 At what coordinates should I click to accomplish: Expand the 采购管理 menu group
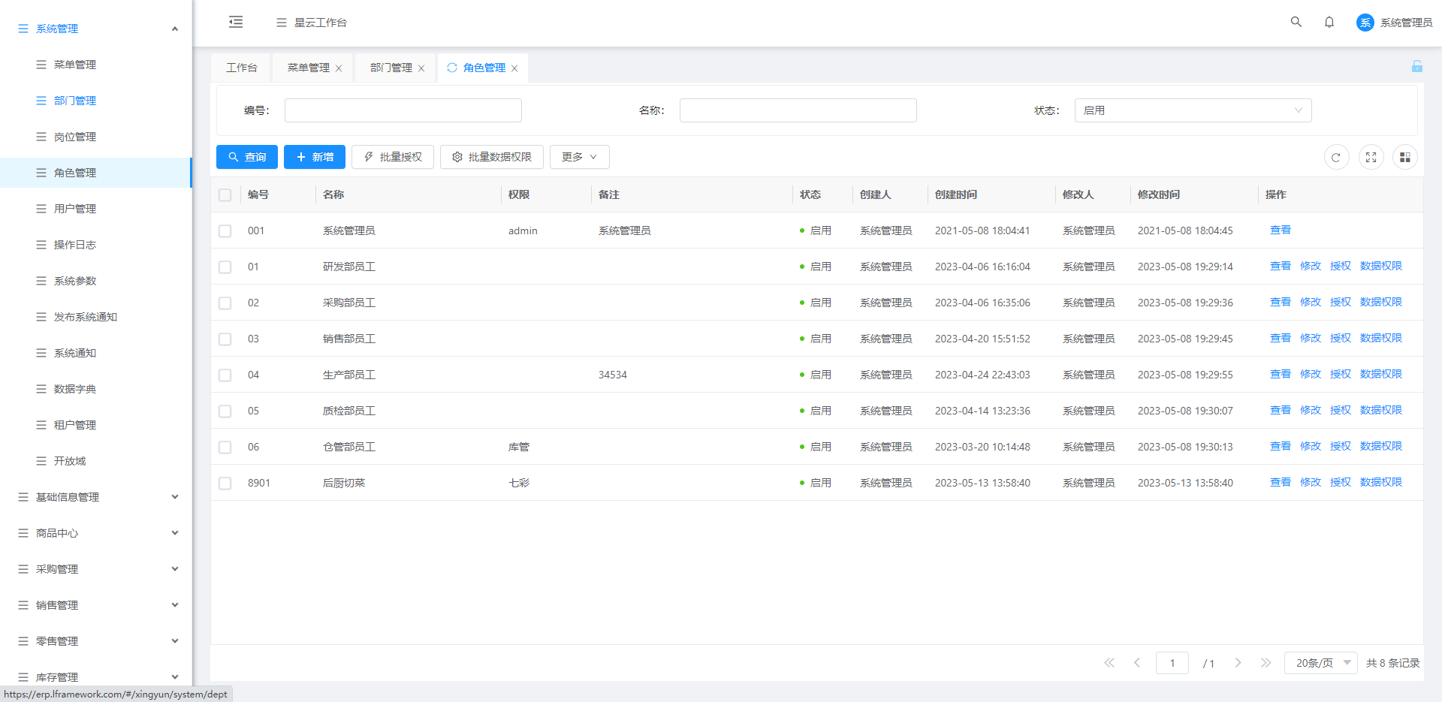pos(96,569)
